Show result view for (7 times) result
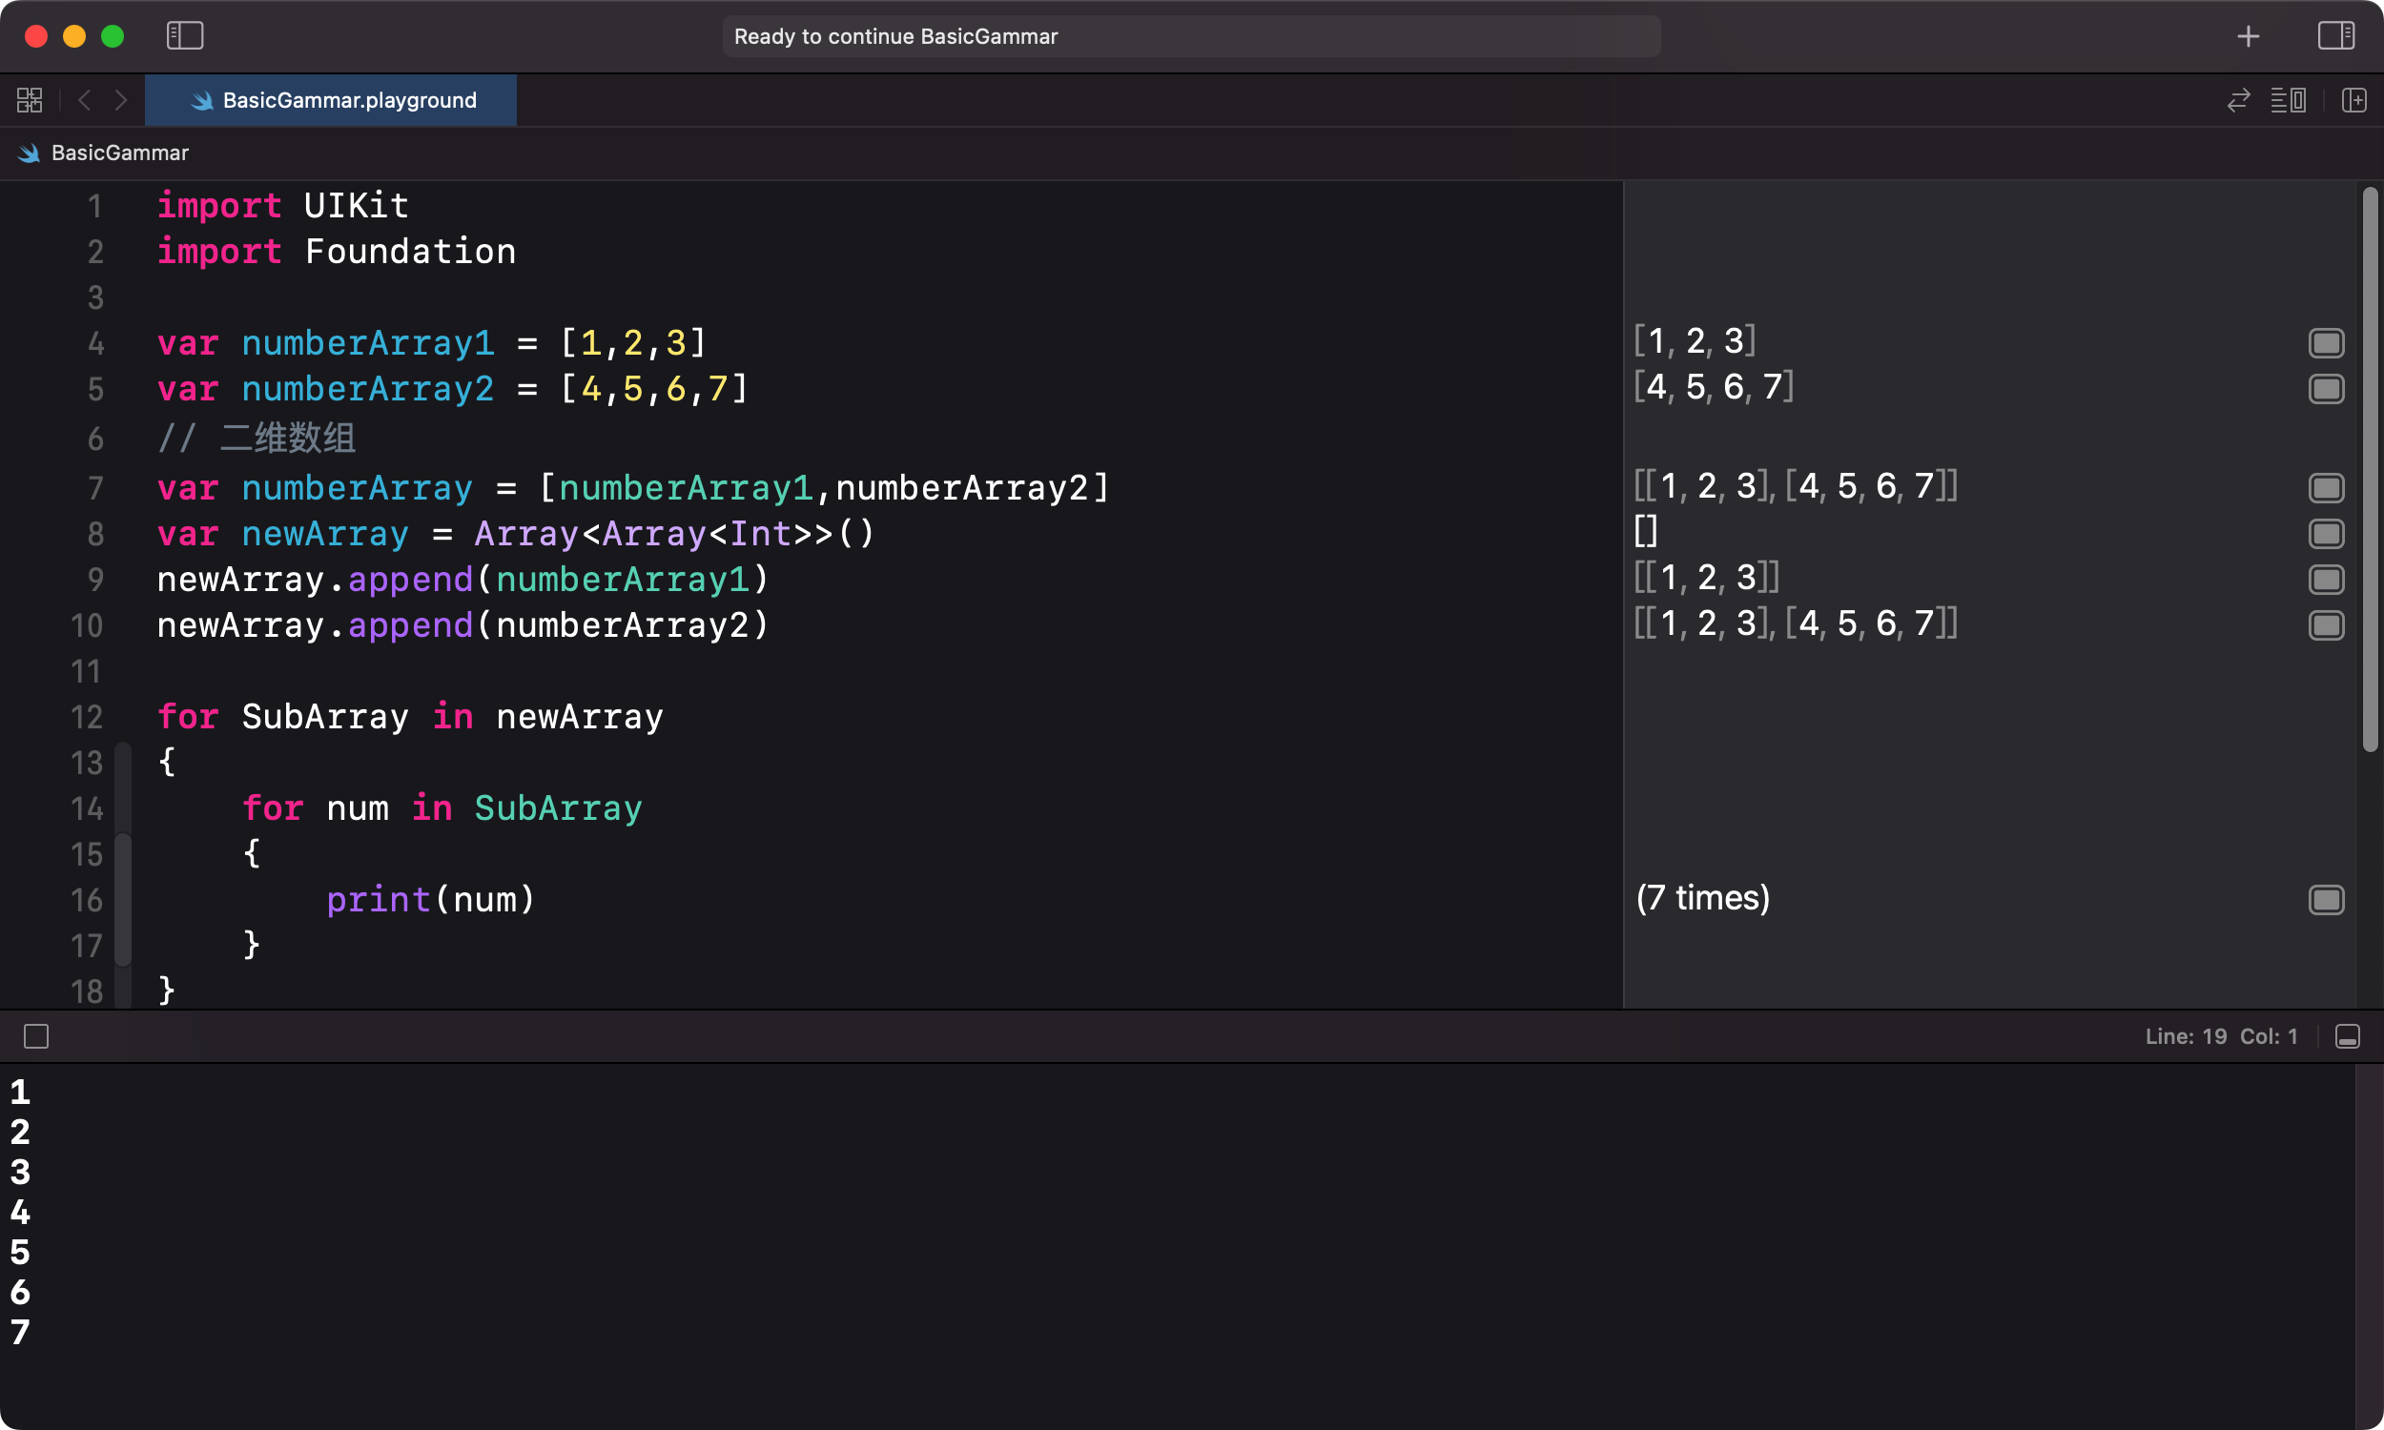2384x1430 pixels. click(x=2326, y=899)
